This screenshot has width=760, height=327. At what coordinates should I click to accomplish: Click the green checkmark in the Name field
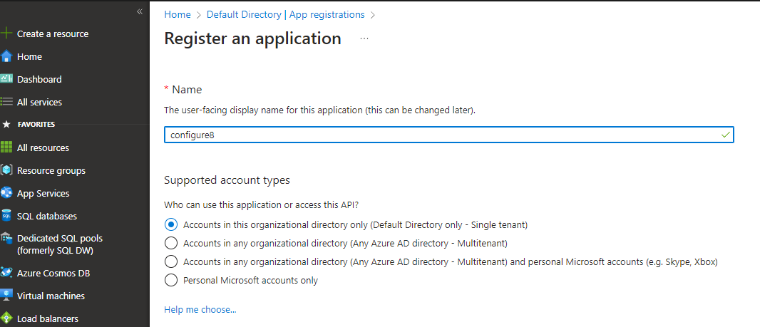pos(725,135)
